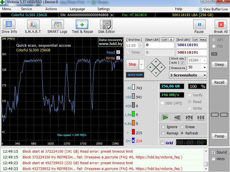This screenshot has width=230, height=172.
Task: Select the Erase radio option
Action: pyautogui.click(x=182, y=127)
